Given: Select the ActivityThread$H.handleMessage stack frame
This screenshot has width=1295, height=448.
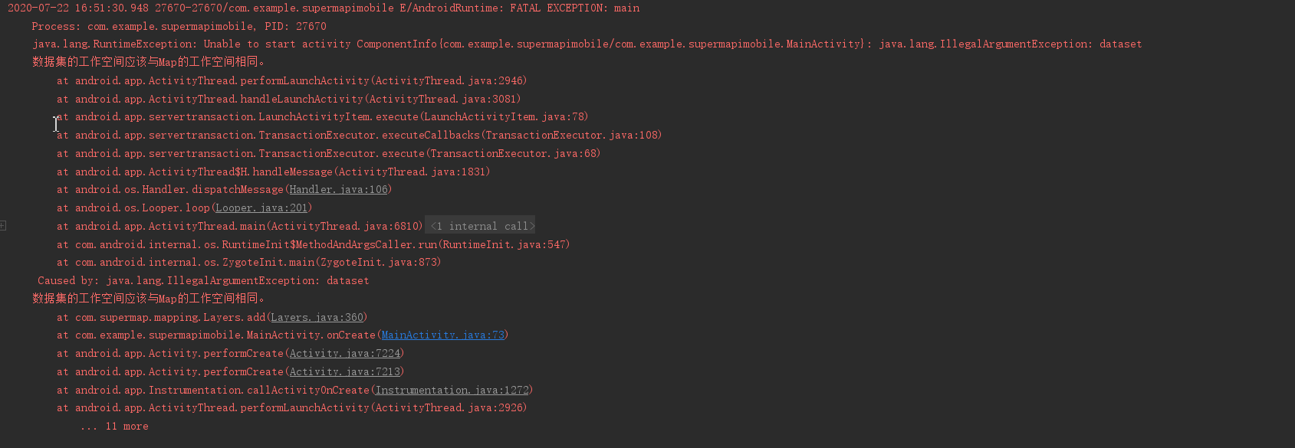Looking at the screenshot, I should (x=273, y=172).
